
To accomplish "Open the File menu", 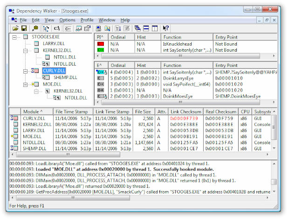I will tap(23, 20).
